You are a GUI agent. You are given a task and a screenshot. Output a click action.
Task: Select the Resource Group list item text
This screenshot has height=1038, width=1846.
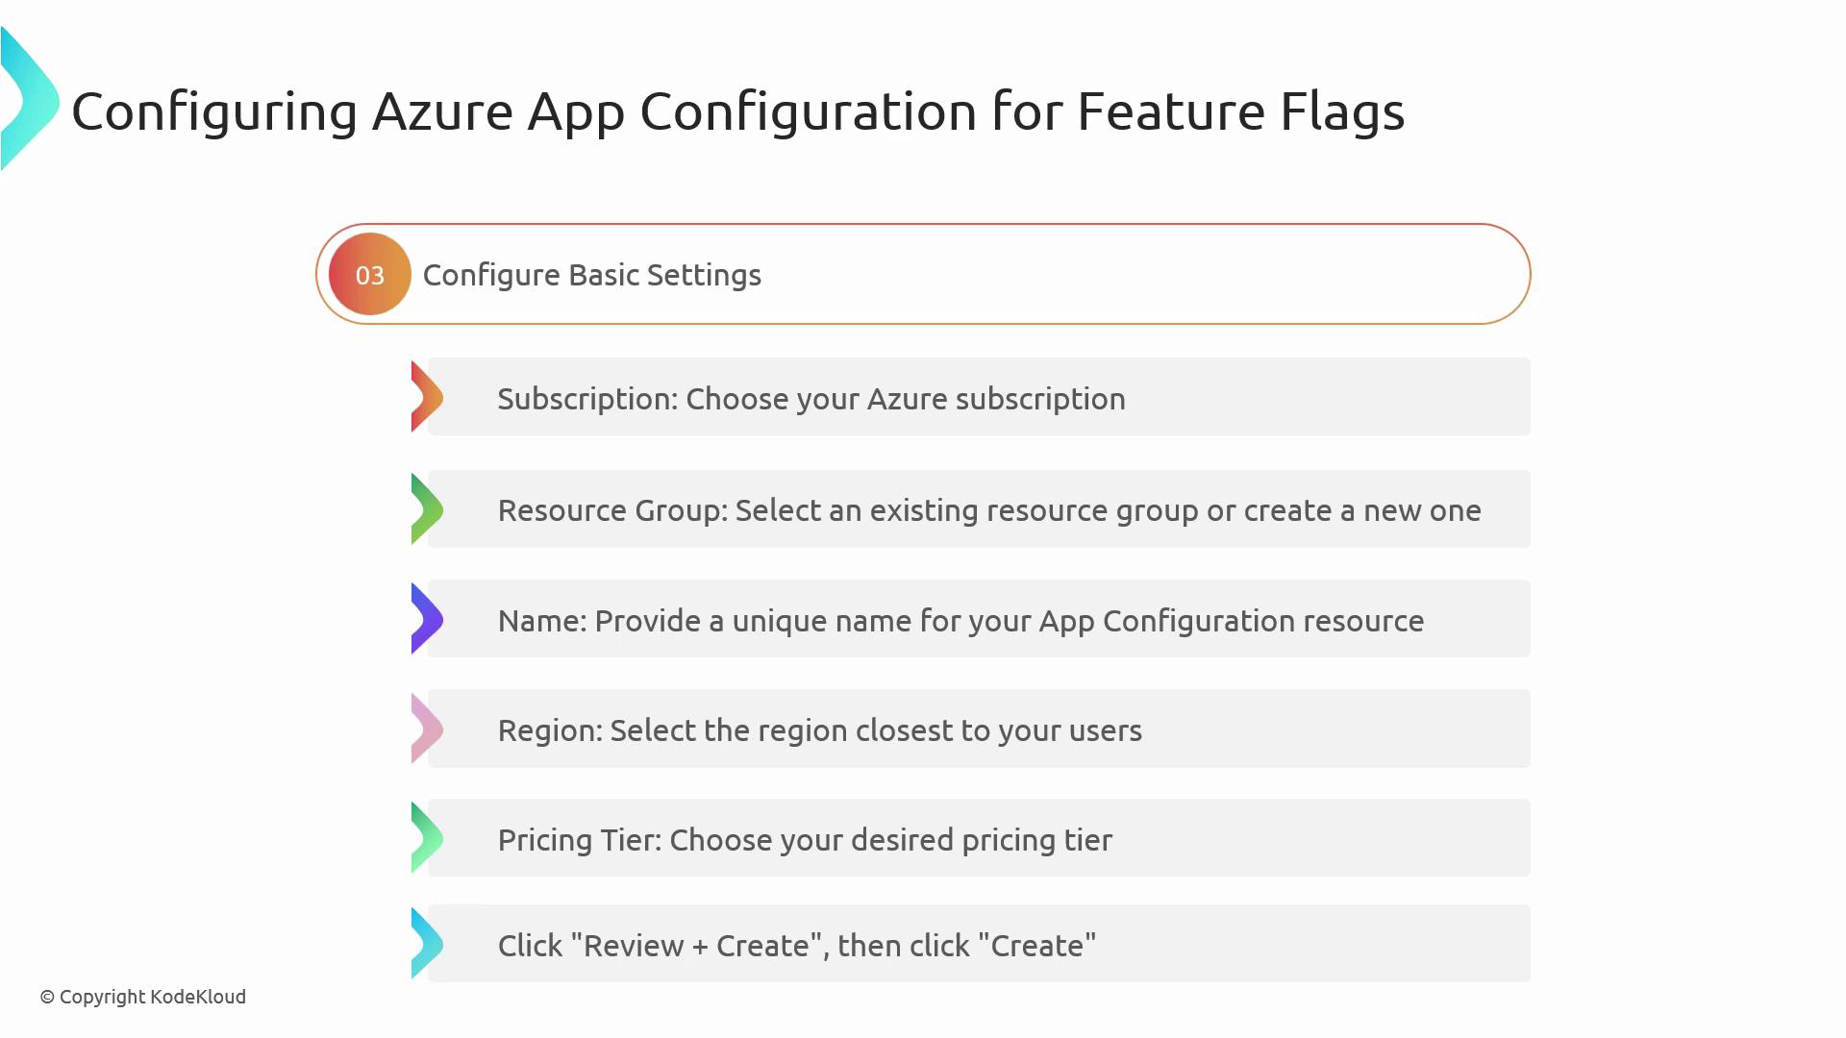pos(988,510)
